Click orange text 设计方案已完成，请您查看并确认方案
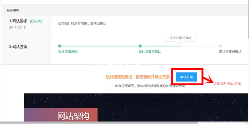The width and height of the screenshot is (249, 124). point(138,77)
